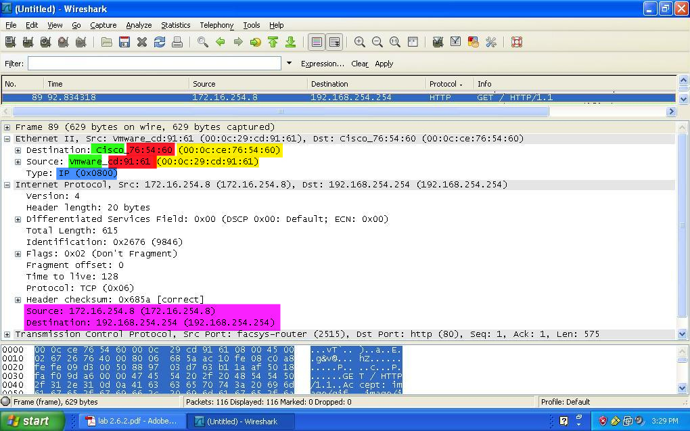Reset zoom to normal size 1:1
Image resolution: width=690 pixels, height=431 pixels.
(395, 42)
